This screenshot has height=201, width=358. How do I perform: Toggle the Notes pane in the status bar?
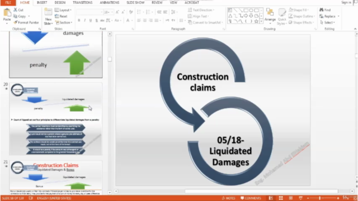pos(229,198)
